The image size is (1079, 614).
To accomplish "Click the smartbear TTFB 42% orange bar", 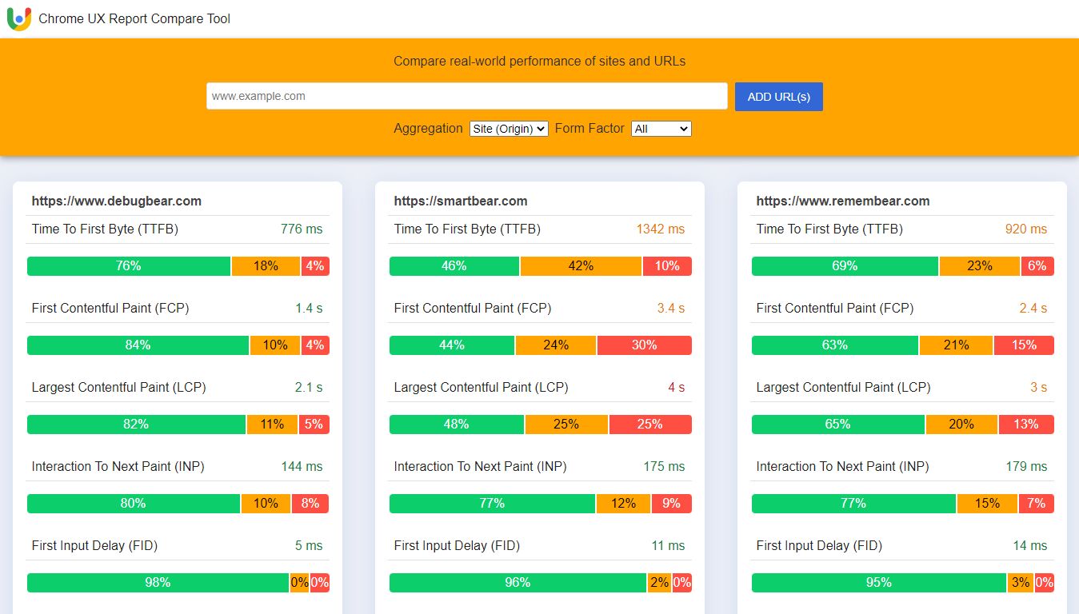I will 581,266.
